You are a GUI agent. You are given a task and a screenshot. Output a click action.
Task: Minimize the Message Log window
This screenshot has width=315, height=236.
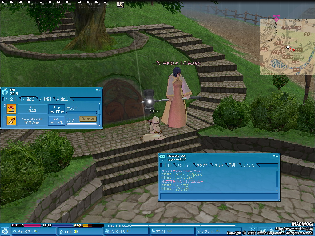pyautogui.click(x=274, y=156)
